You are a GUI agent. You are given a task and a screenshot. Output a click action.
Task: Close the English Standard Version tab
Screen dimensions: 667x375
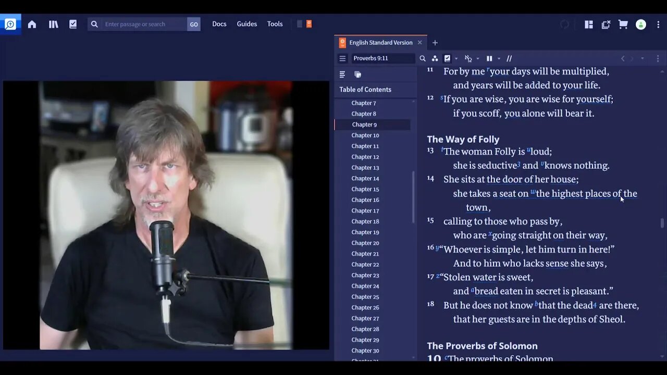point(419,43)
